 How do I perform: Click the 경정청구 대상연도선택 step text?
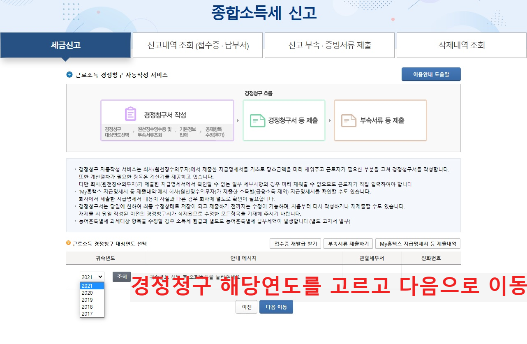(x=117, y=132)
